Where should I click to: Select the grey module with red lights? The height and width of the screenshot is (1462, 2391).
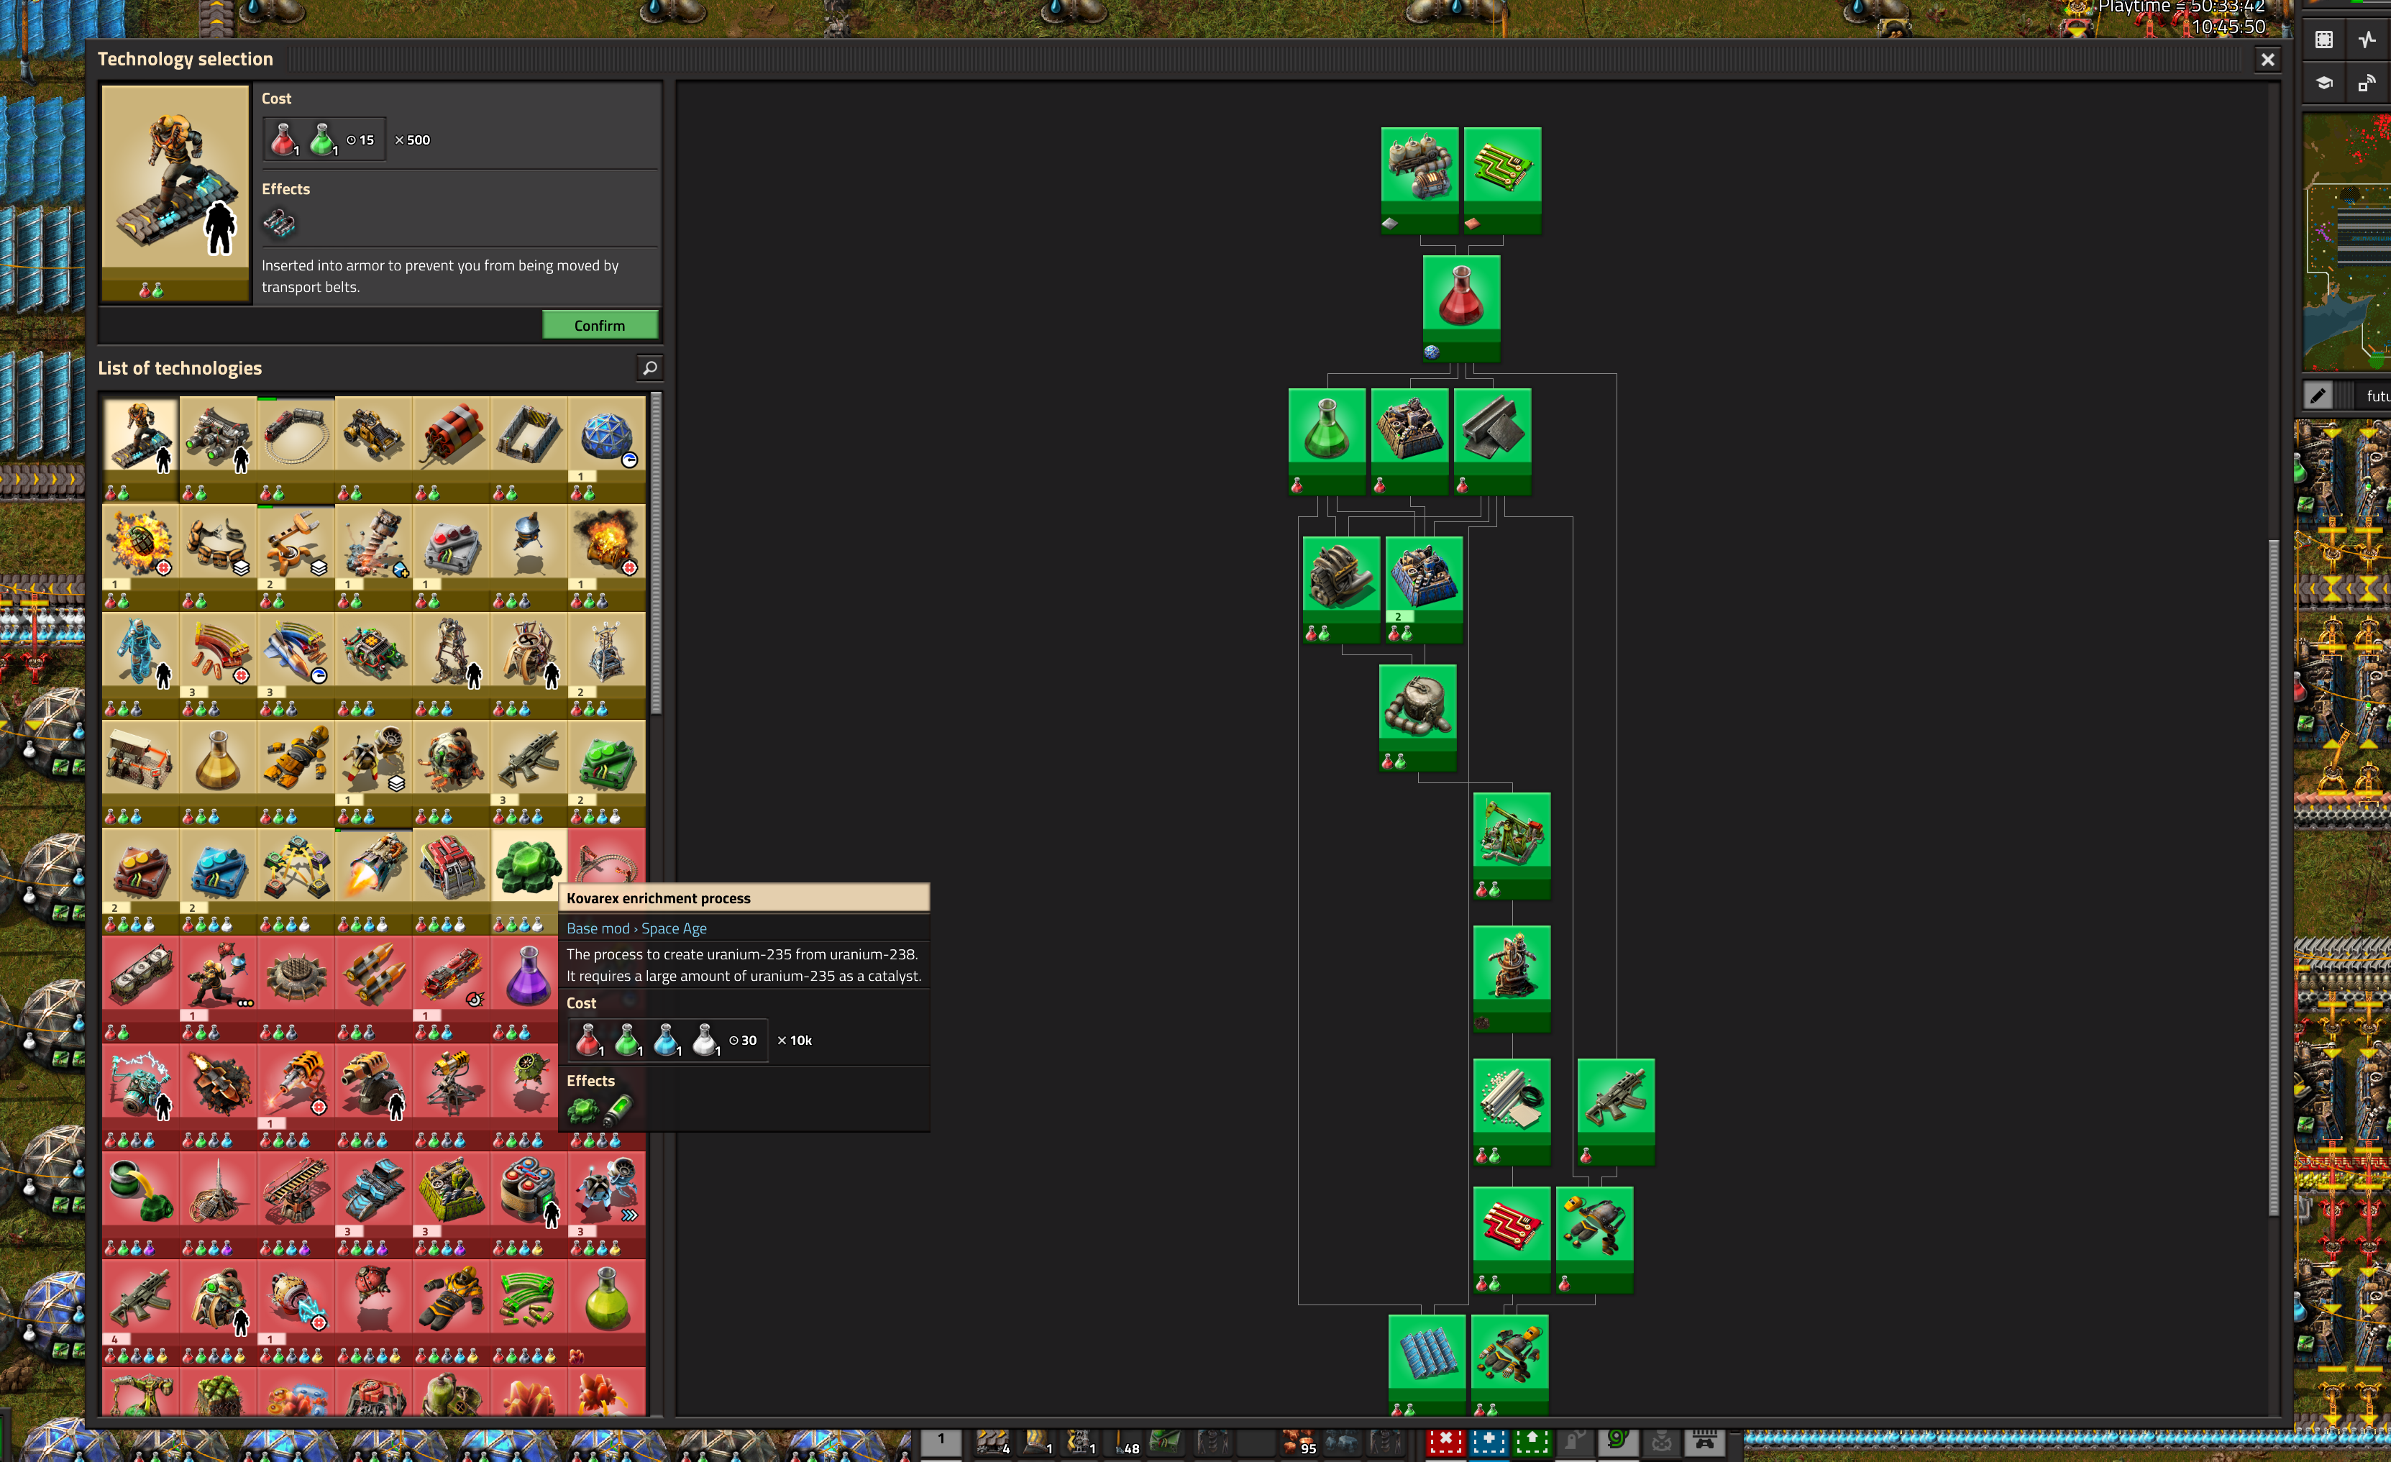click(451, 557)
